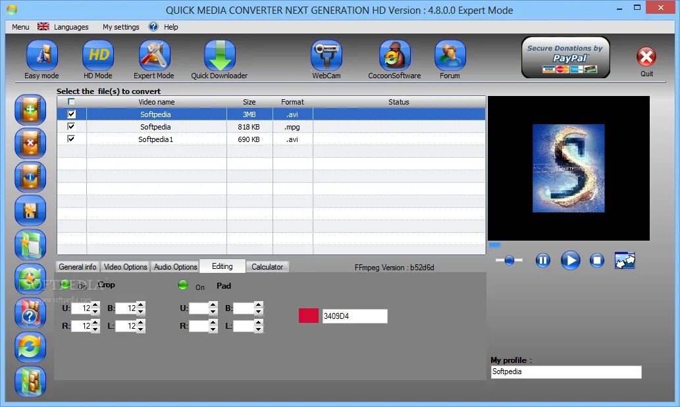Select the Softpedia1 690 KB row
This screenshot has width=680, height=407.
tap(271, 139)
